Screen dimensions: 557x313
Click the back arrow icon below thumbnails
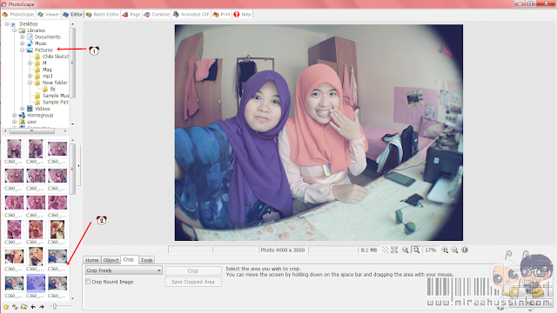point(33,307)
